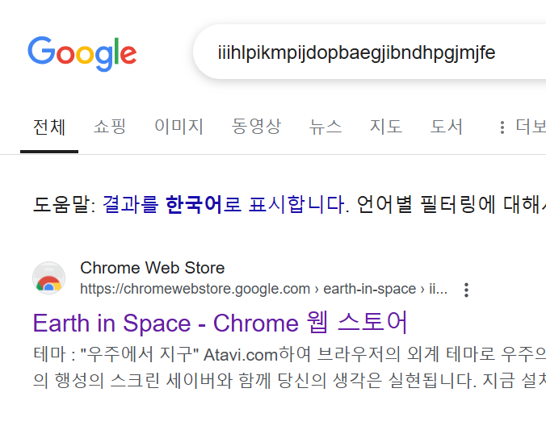
Task: Open the result options three-dot menu
Action: pos(466,290)
